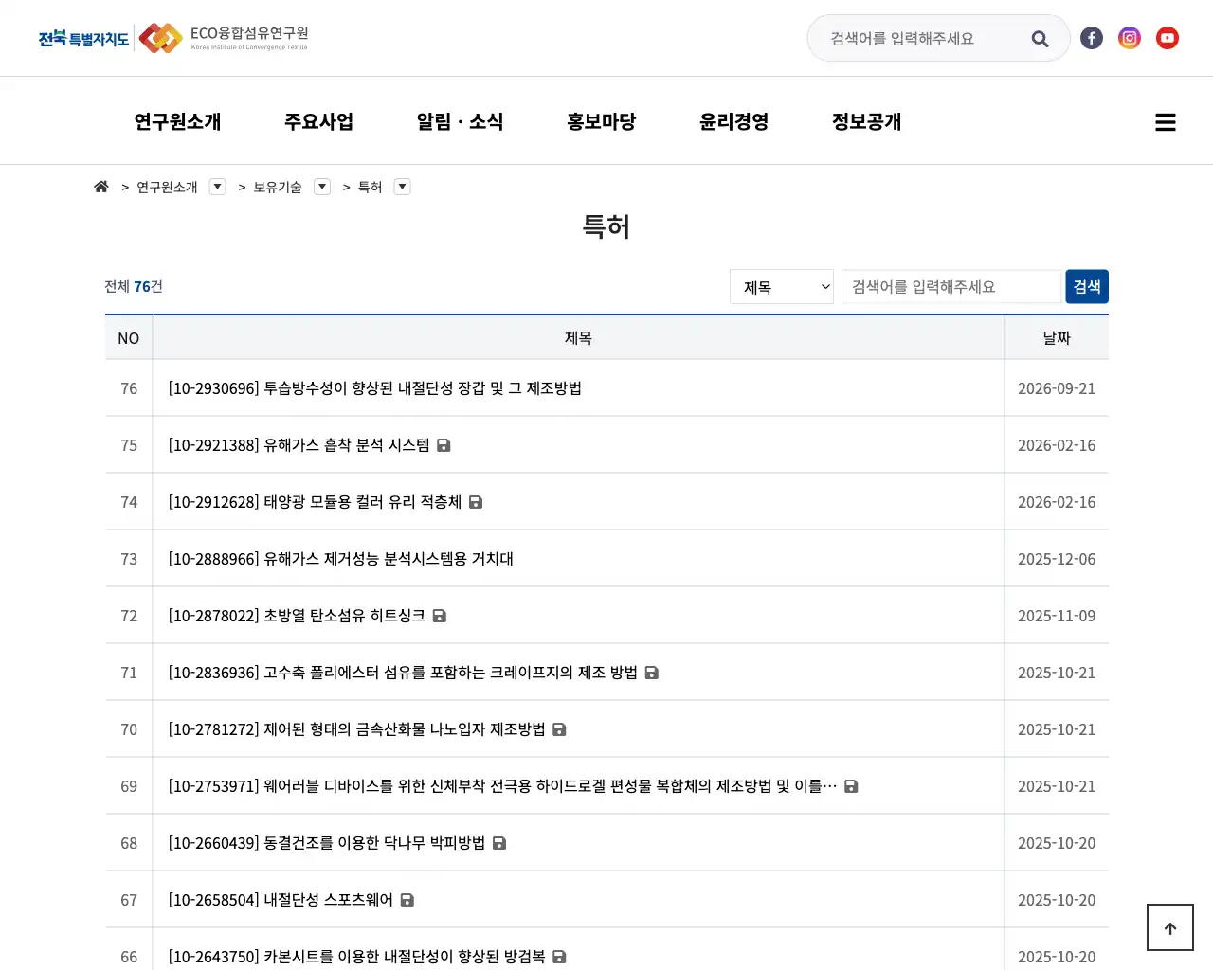Viewport: 1213px width, 970px height.
Task: Click file icon beside 태양광 모듈용 컬러 유리 적층체
Action: click(x=476, y=502)
